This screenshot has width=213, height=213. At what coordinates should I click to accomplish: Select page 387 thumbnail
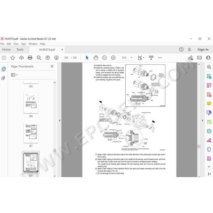pos(31,133)
